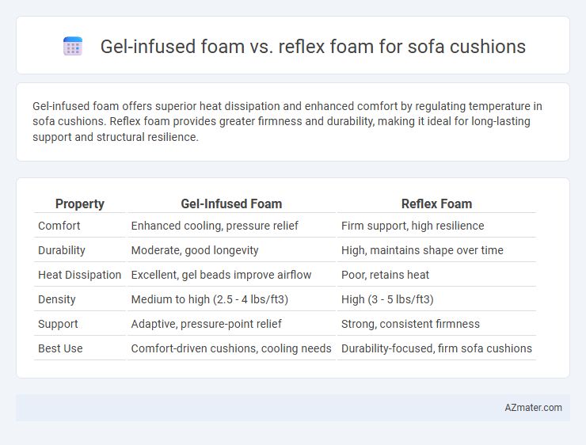Image resolution: width=586 pixels, height=445 pixels.
Task: Click the 'Gel-Infused Foam' column header
Action: click(231, 203)
